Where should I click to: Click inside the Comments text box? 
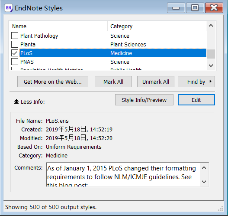click(123, 175)
